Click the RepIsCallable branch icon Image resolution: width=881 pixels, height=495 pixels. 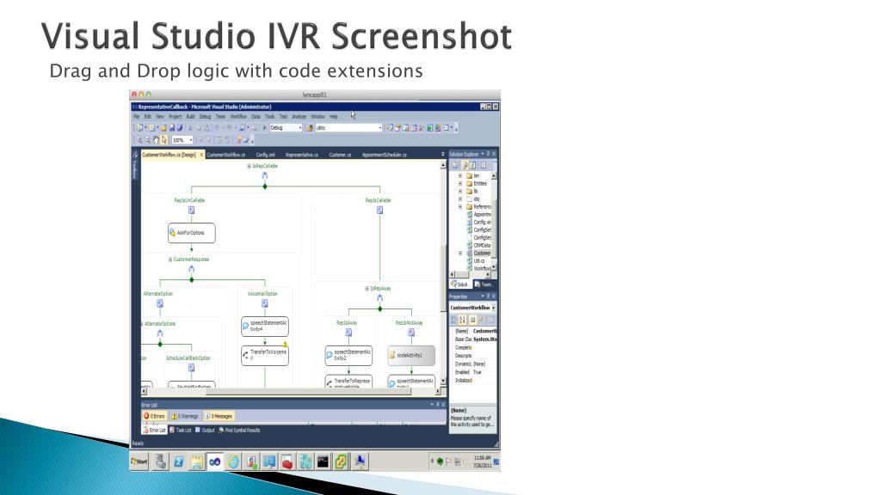click(379, 210)
